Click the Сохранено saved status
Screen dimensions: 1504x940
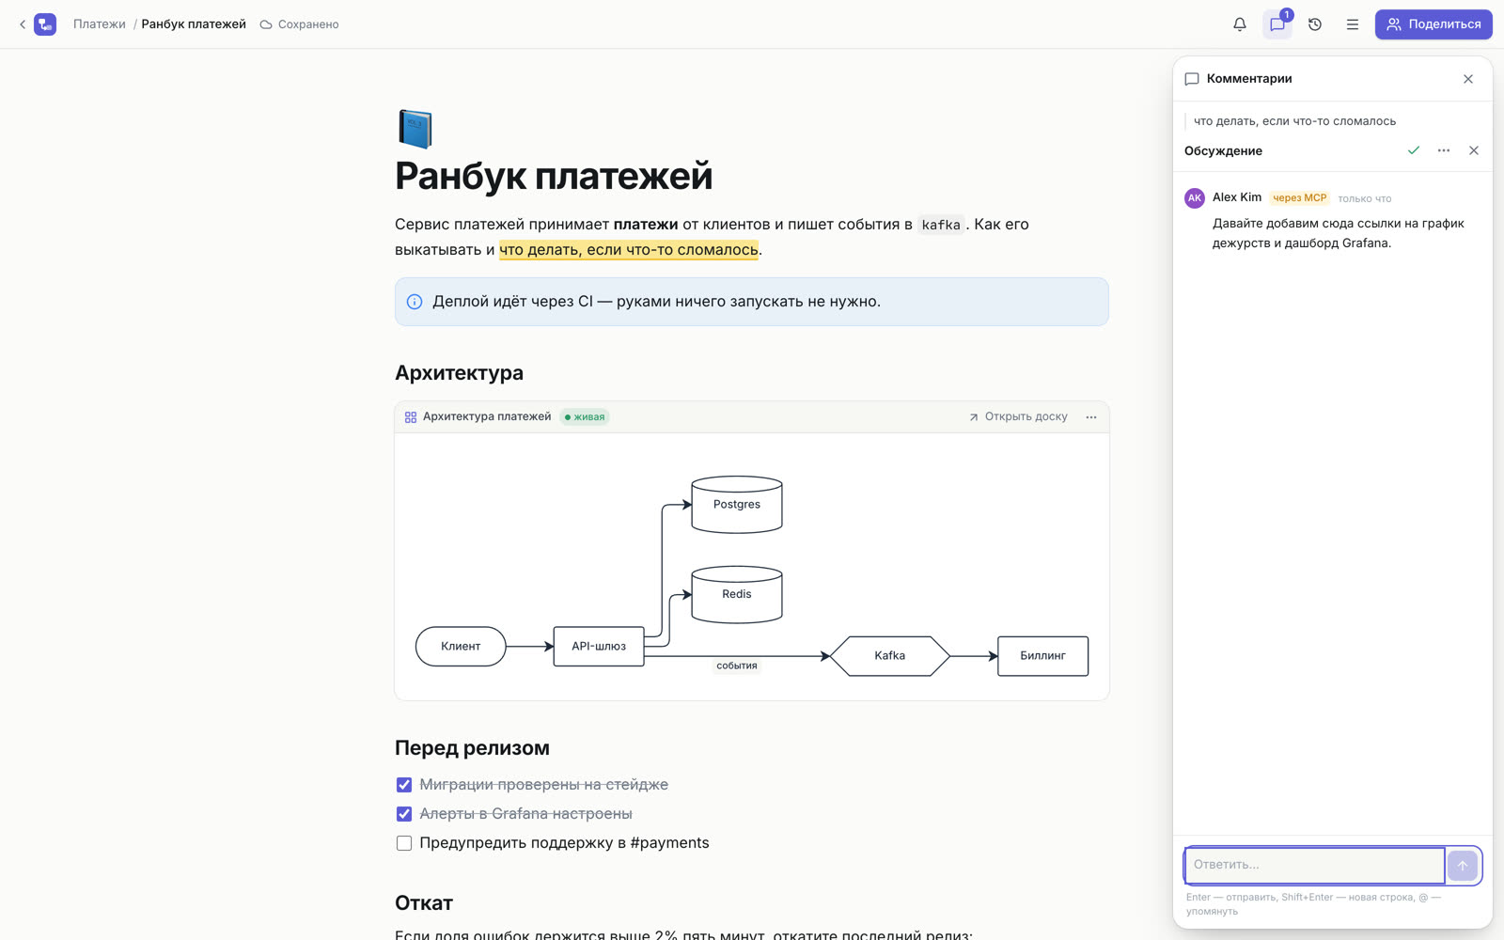pyautogui.click(x=299, y=24)
